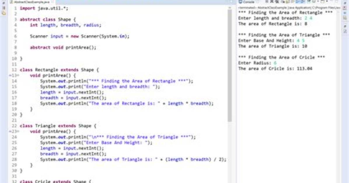Click the println 'Finding the Area of Rectangle' code line
The image size is (349, 183).
point(117,81)
